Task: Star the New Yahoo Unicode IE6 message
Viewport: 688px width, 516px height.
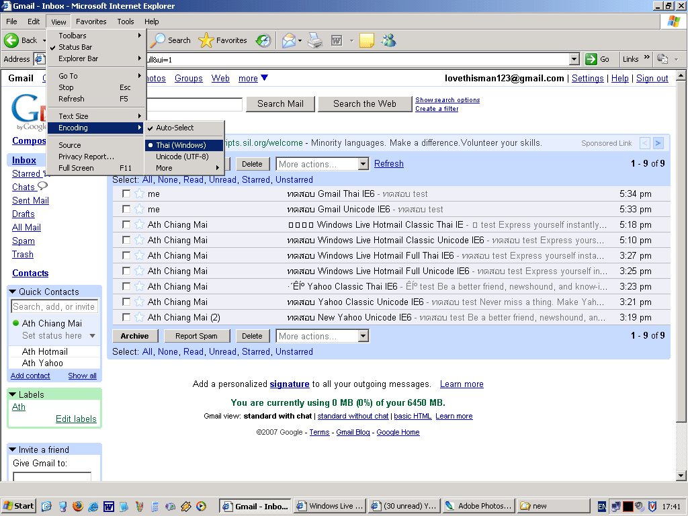Action: 139,317
